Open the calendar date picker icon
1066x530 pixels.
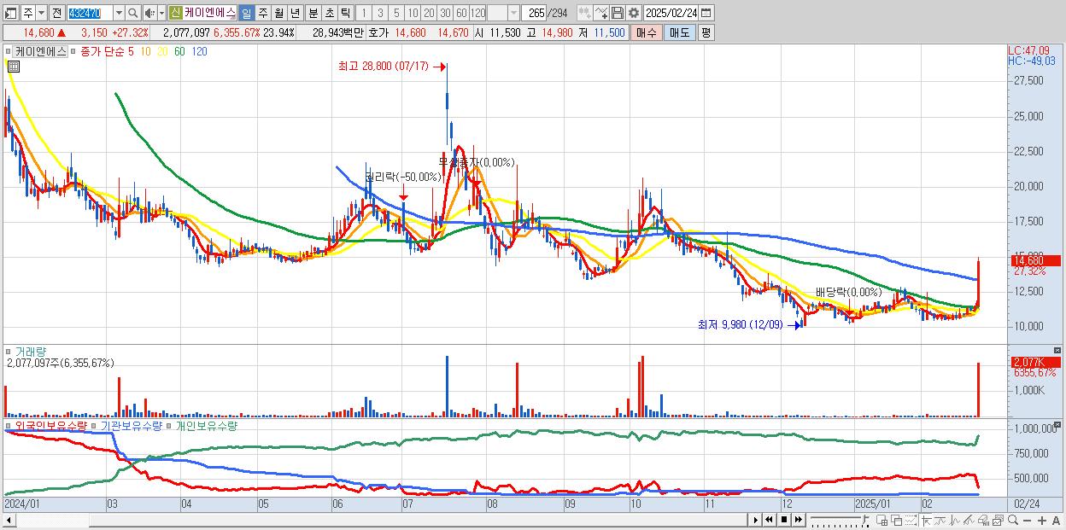tap(706, 13)
